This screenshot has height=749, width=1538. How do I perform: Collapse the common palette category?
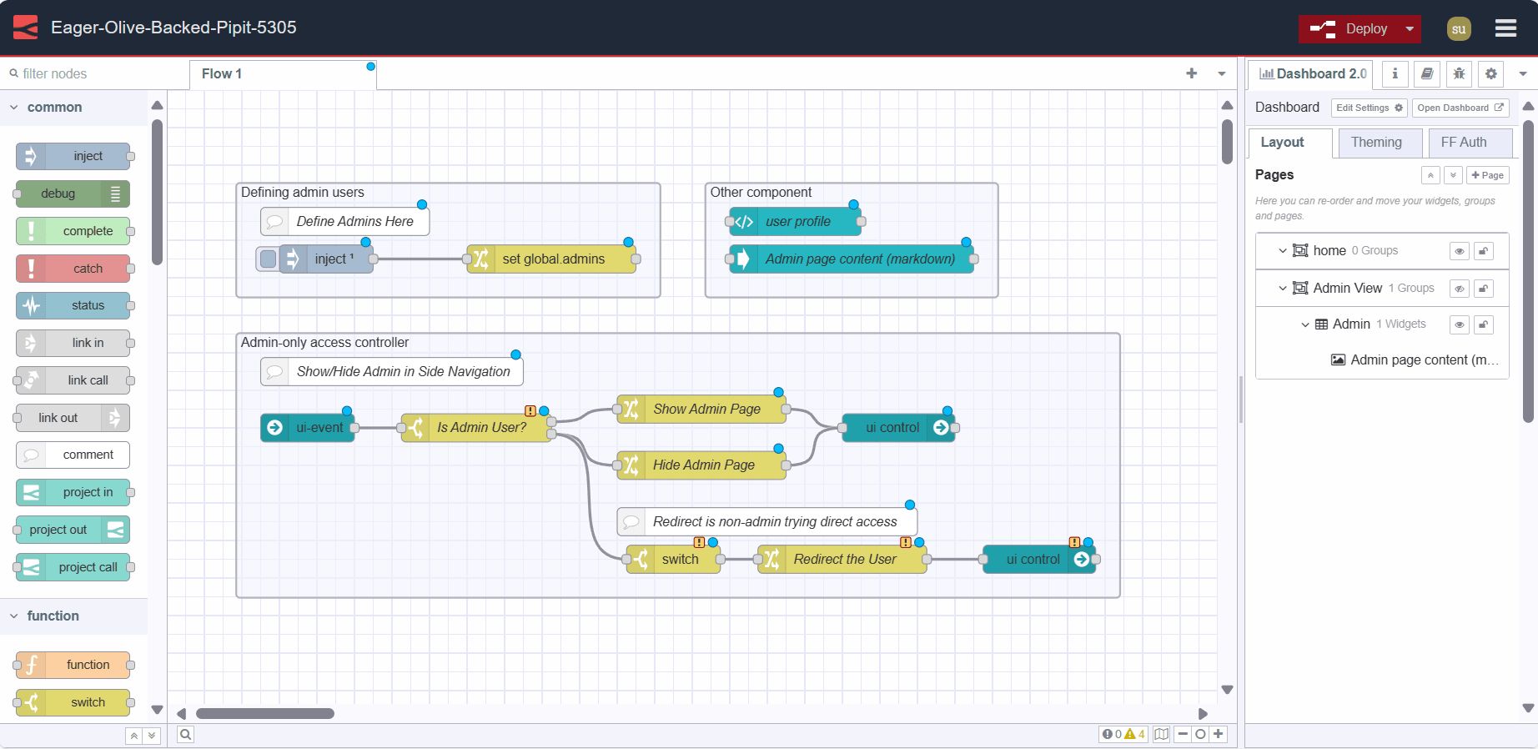click(x=14, y=108)
